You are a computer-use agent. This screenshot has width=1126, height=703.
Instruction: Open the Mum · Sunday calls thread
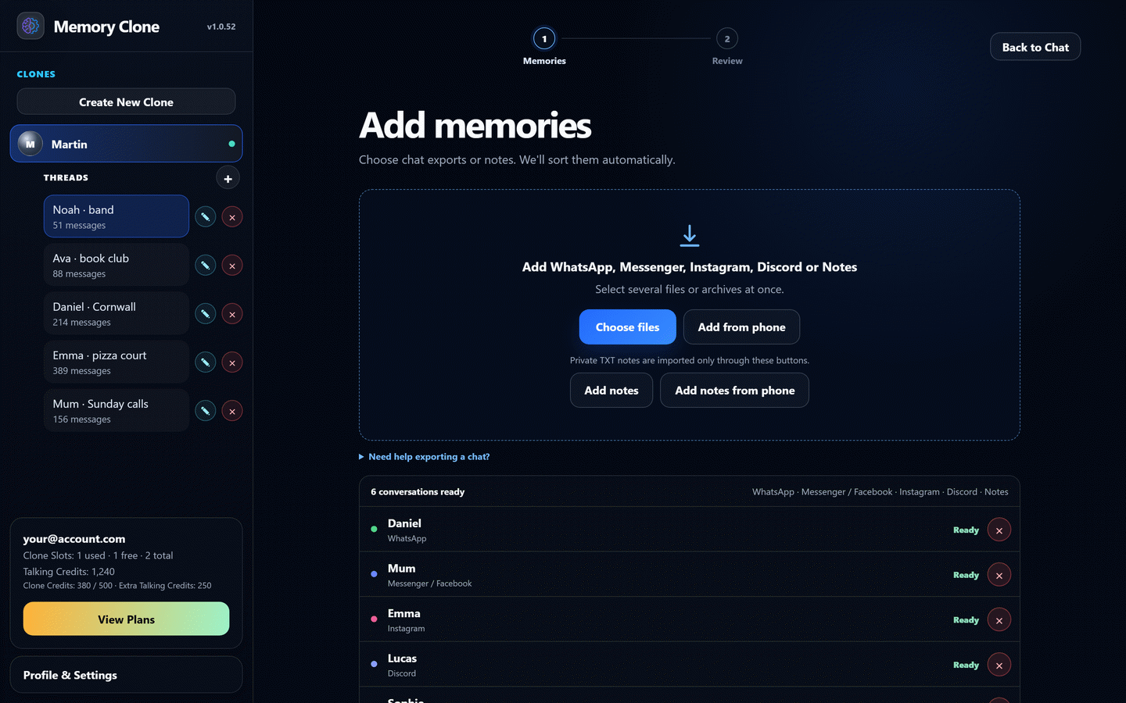point(117,410)
